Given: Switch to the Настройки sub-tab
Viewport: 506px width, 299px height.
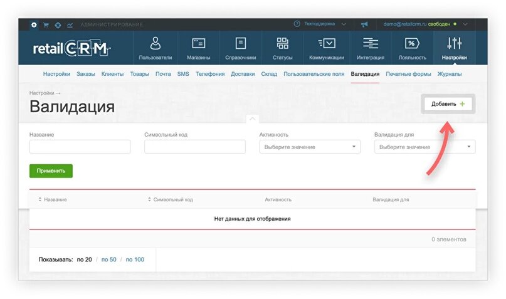Looking at the screenshot, I should 56,74.
